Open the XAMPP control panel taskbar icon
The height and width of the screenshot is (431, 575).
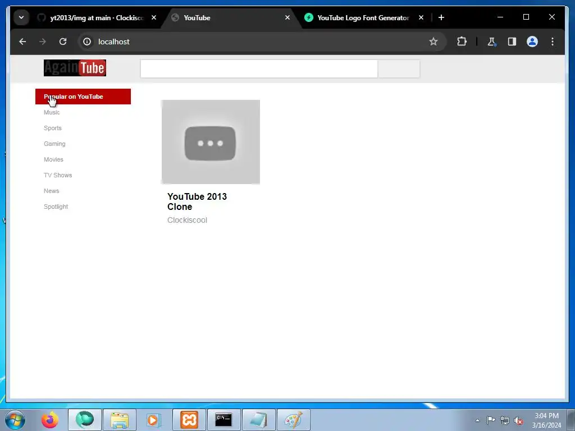[x=189, y=420]
